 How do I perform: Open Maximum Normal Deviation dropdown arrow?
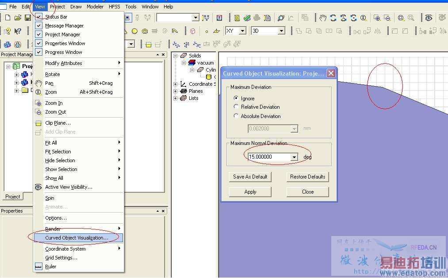coord(294,157)
